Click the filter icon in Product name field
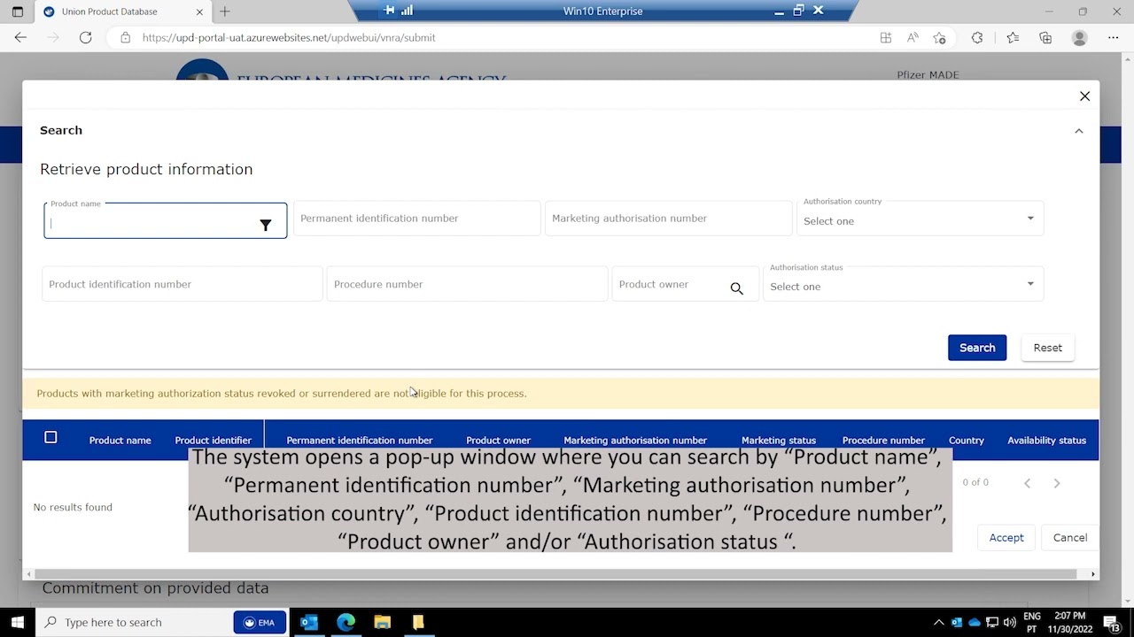The height and width of the screenshot is (637, 1134). (x=265, y=225)
